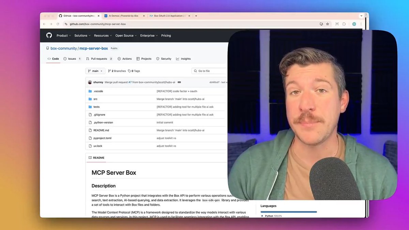409x230 pixels.
Task: Expand commit message ellipsis button
Action: pyautogui.click(x=179, y=82)
